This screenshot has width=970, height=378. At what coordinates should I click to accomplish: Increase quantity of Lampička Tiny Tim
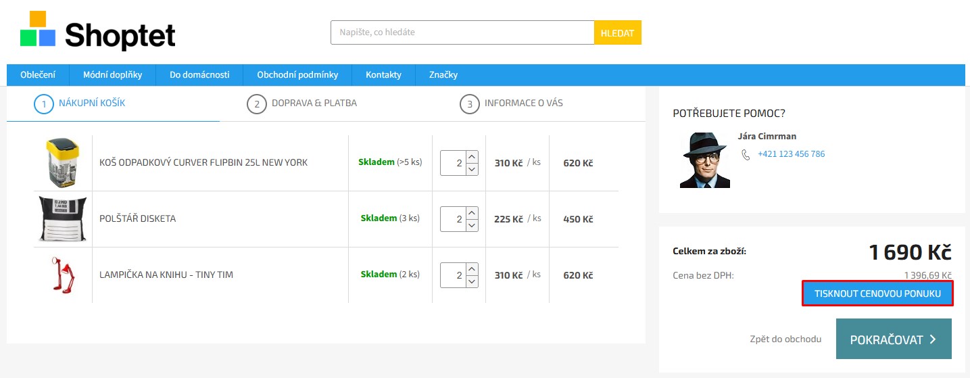click(472, 269)
